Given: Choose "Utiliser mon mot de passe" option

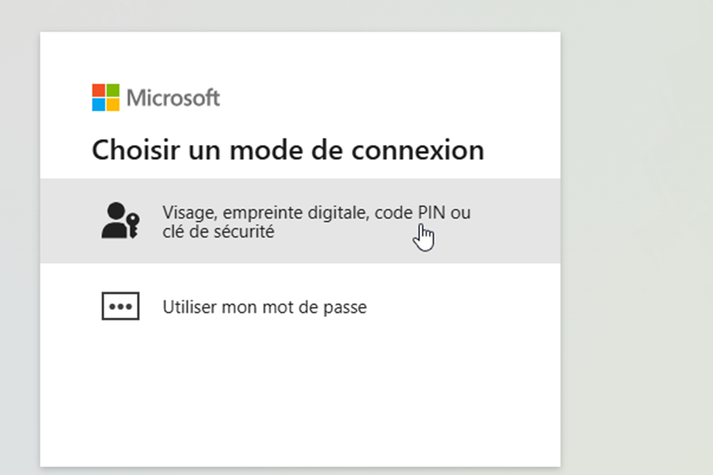Looking at the screenshot, I should pyautogui.click(x=264, y=308).
